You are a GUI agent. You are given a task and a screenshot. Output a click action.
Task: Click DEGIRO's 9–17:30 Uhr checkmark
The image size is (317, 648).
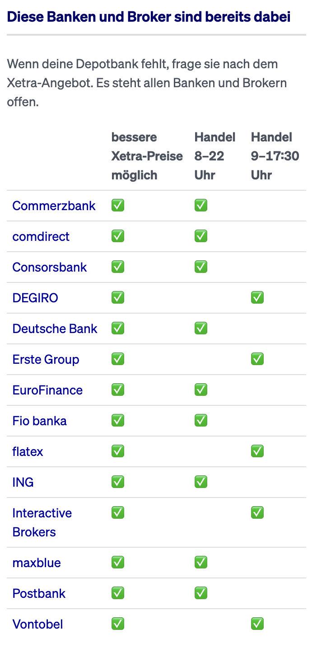pos(257,298)
